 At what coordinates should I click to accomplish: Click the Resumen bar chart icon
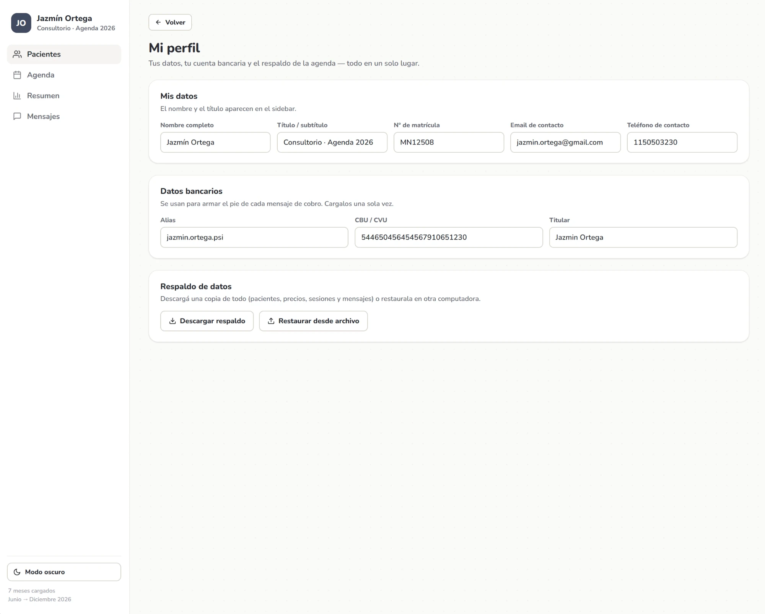[17, 96]
